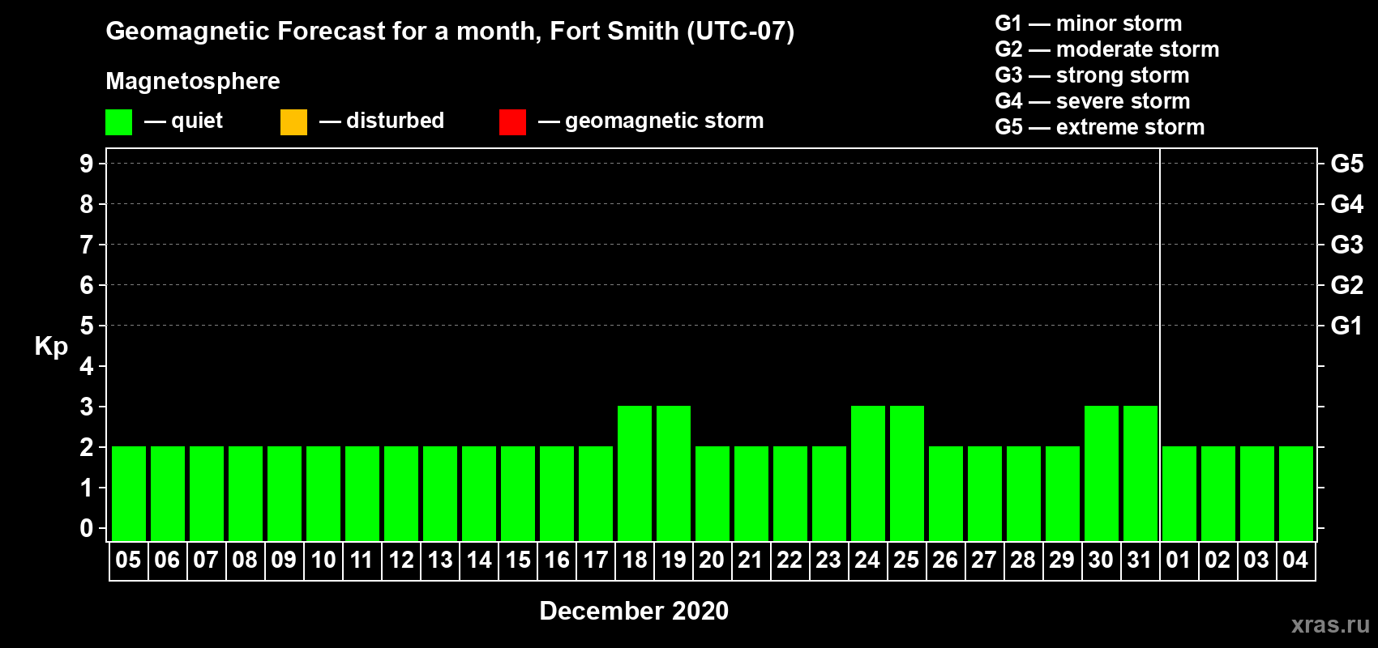Click the red geomagnetic storm legend swatch
The height and width of the screenshot is (648, 1378).
point(512,122)
